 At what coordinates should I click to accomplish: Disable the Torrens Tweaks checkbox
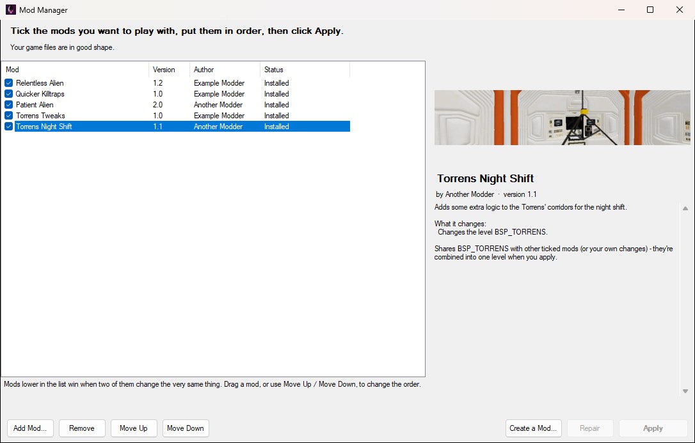point(8,116)
